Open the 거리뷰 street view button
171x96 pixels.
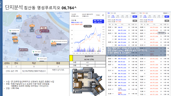98,15
